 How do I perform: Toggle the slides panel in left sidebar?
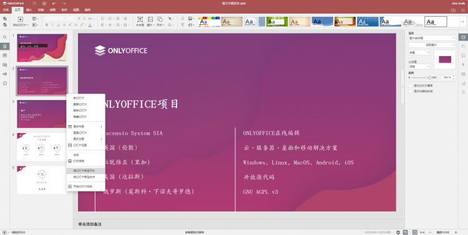5,47
